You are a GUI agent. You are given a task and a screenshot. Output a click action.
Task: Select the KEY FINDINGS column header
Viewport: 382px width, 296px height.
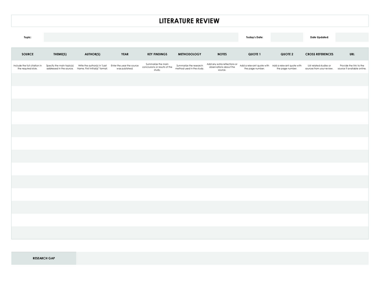157,54
